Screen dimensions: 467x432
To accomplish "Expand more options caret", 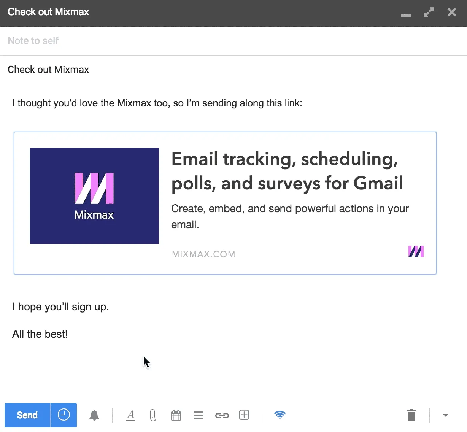I will 446,415.
